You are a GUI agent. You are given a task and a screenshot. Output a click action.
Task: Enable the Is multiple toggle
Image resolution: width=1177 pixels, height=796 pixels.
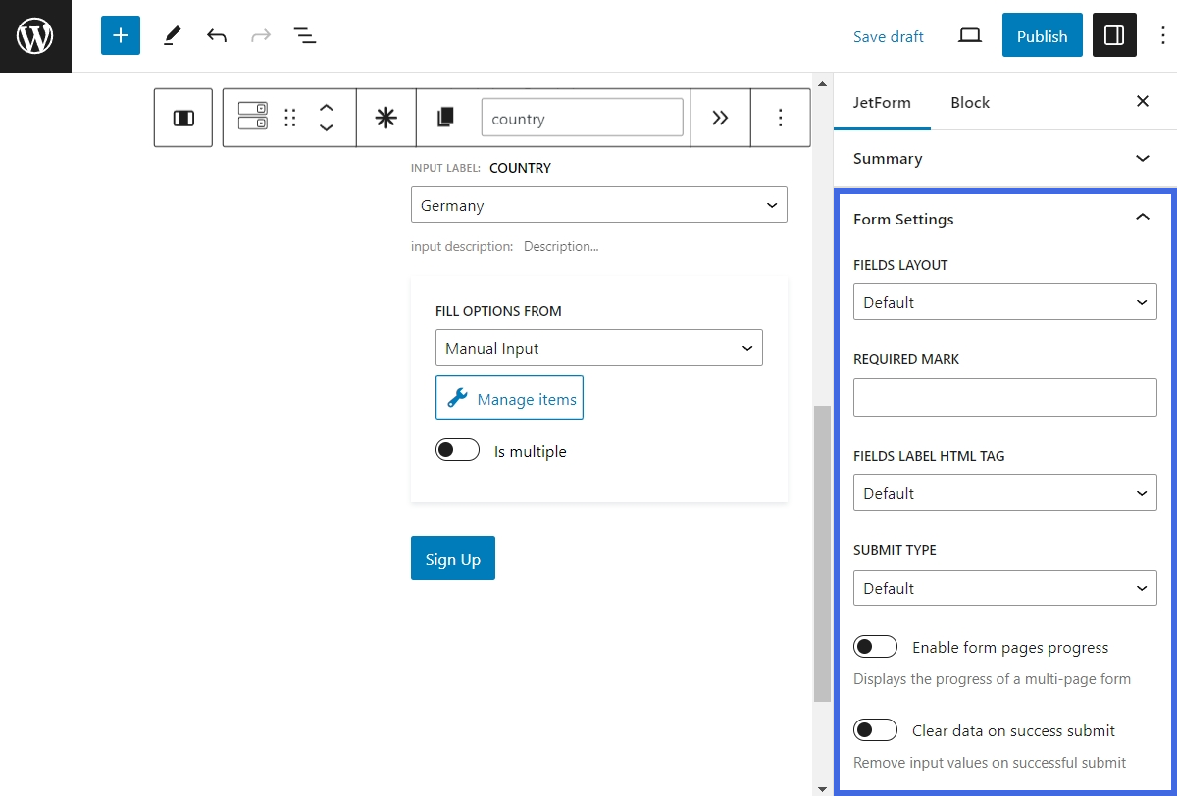458,451
